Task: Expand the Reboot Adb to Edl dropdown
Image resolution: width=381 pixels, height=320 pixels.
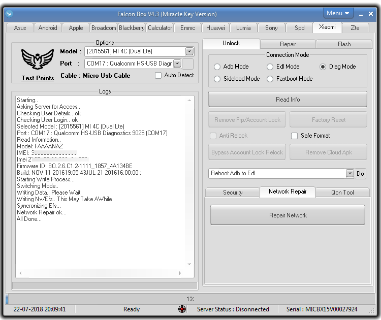Action: tap(350, 173)
